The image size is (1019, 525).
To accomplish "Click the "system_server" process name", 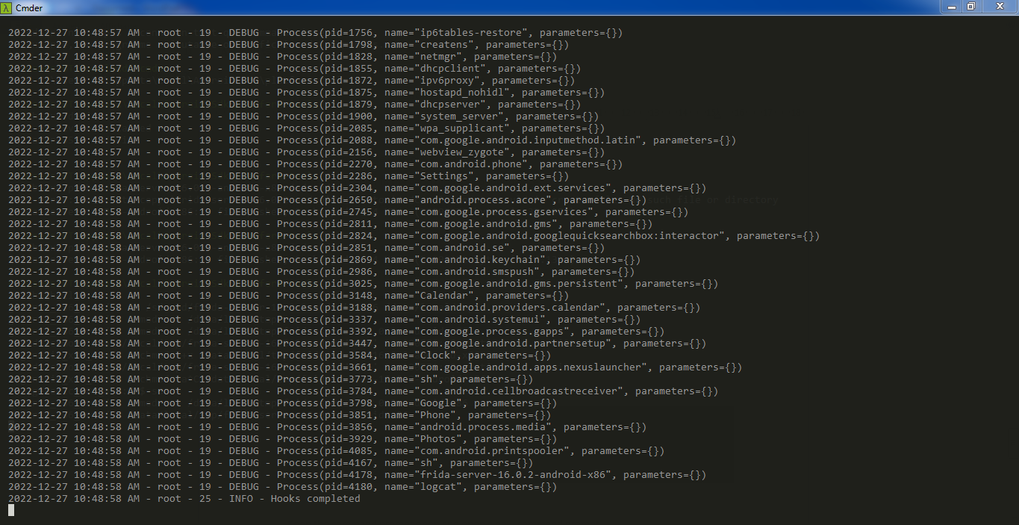I will pyautogui.click(x=459, y=117).
